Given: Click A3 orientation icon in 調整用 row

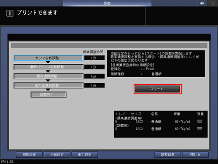Looking at the screenshot, I should tap(141, 128).
